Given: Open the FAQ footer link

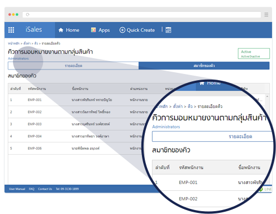Looking at the screenshot, I should 32,189.
